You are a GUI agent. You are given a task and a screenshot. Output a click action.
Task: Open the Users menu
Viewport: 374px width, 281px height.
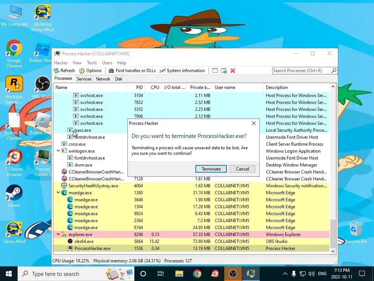click(107, 63)
